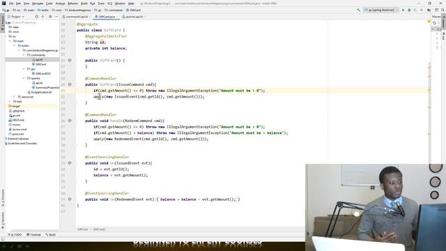Run the application with the green play icon
Viewport: 446px width, 251px height.
(403, 10)
